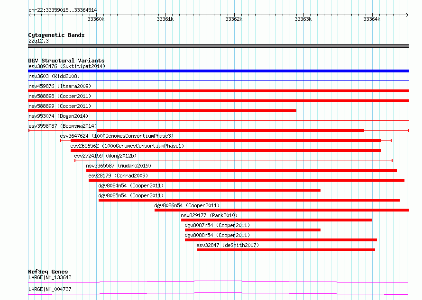This screenshot has width=422, height=300.
Task: Open the RefSeq Genes track heading
Action: 48,272
